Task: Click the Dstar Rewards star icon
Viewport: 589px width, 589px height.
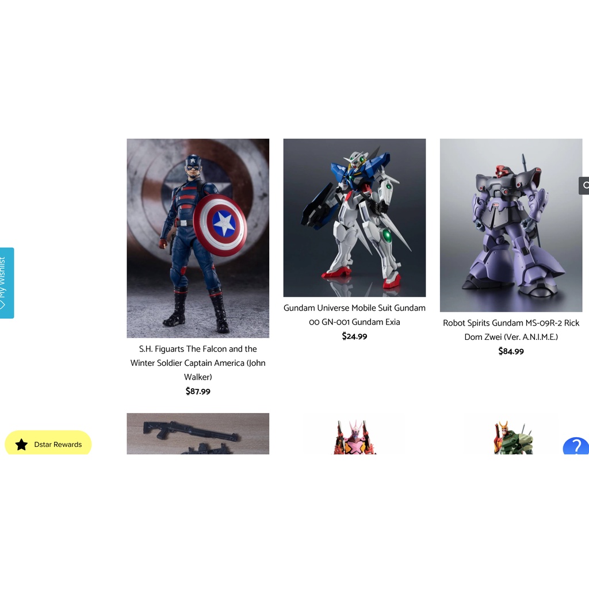Action: click(x=21, y=445)
